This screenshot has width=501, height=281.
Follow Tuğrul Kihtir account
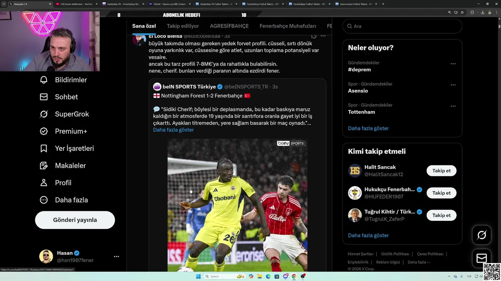click(x=441, y=215)
